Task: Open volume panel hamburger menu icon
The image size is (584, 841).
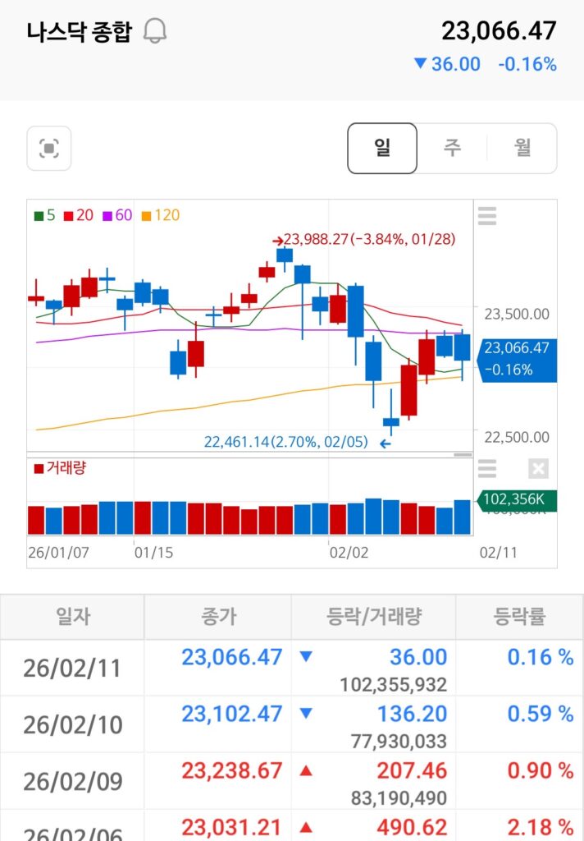Action: (487, 469)
